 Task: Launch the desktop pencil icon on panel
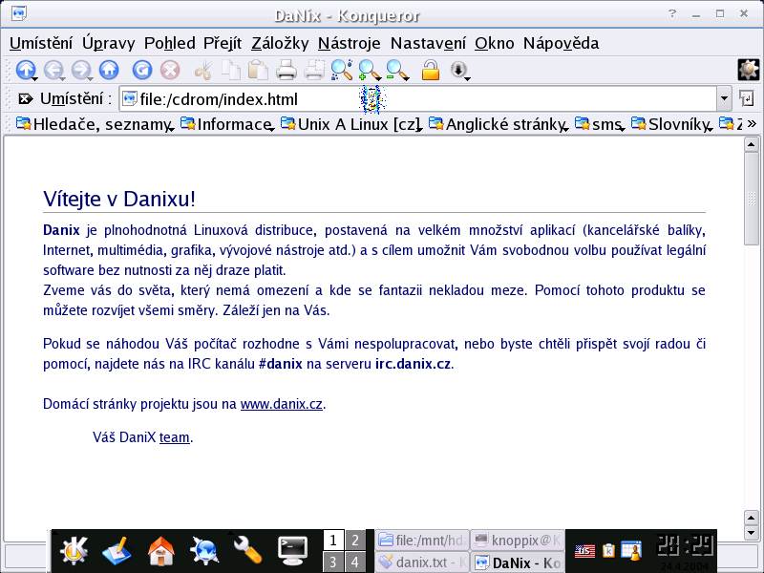tap(116, 551)
